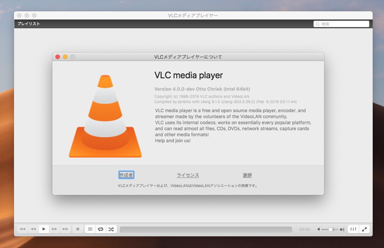Click the 'Help and join us!' text

[173, 141]
